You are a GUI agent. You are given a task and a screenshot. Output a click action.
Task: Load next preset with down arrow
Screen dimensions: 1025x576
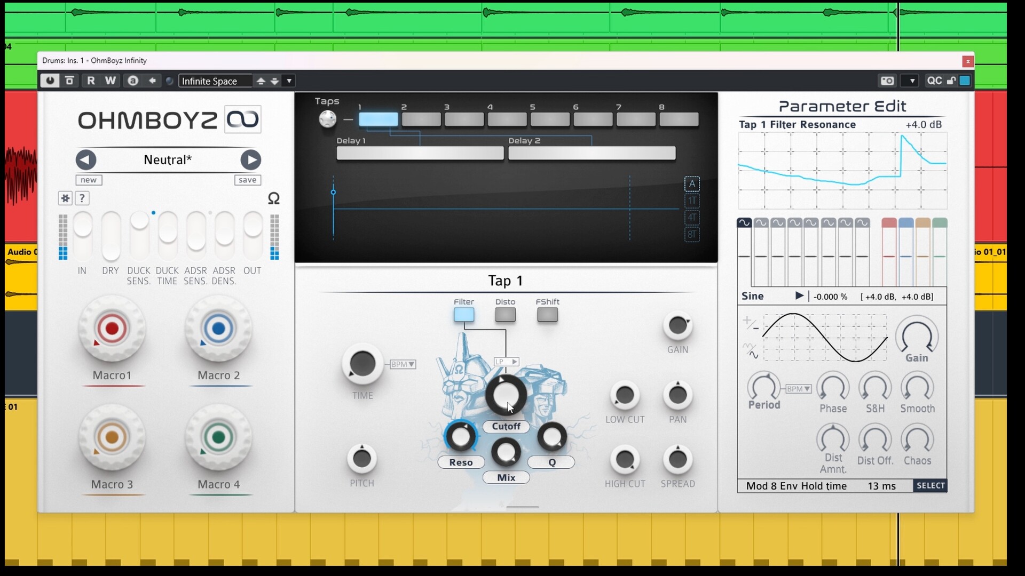pos(274,81)
